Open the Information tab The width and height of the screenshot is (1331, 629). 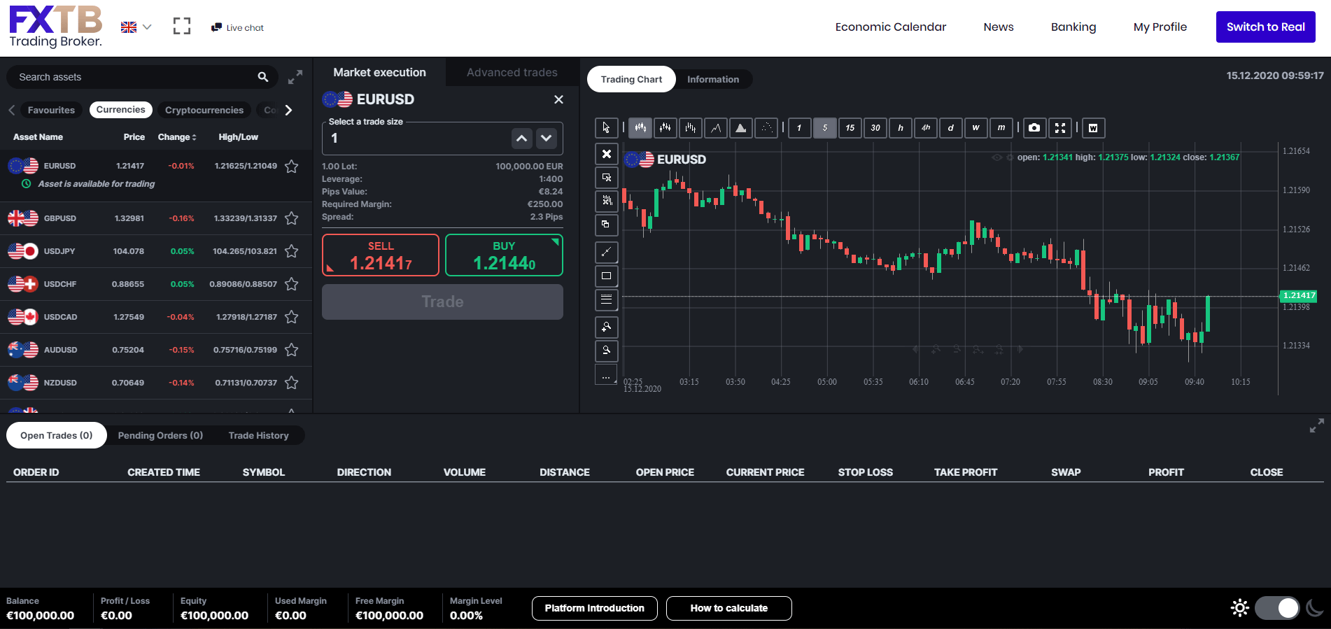click(713, 79)
